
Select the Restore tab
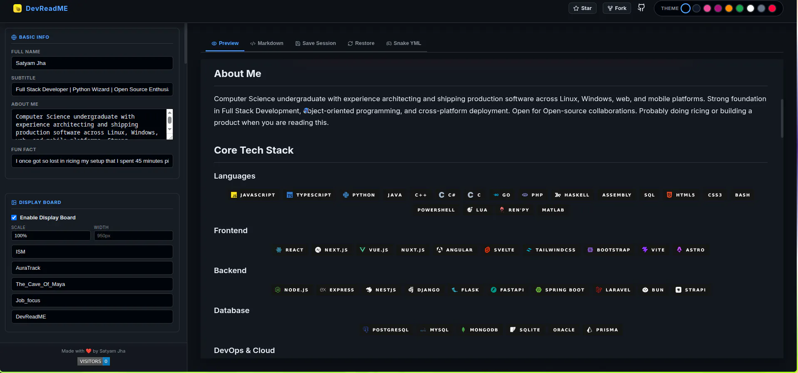[361, 43]
